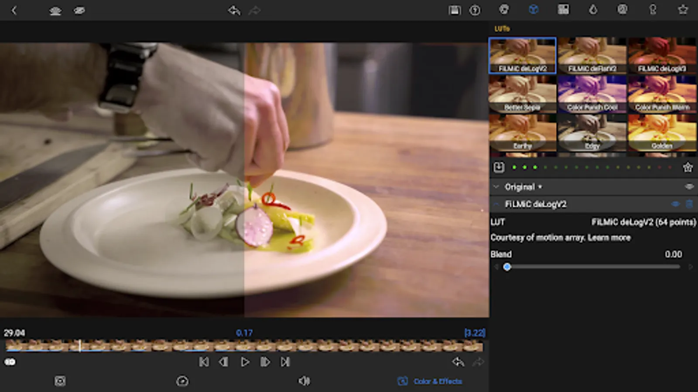Image resolution: width=698 pixels, height=392 pixels.
Task: Toggle visibility of the Original row
Action: (689, 186)
